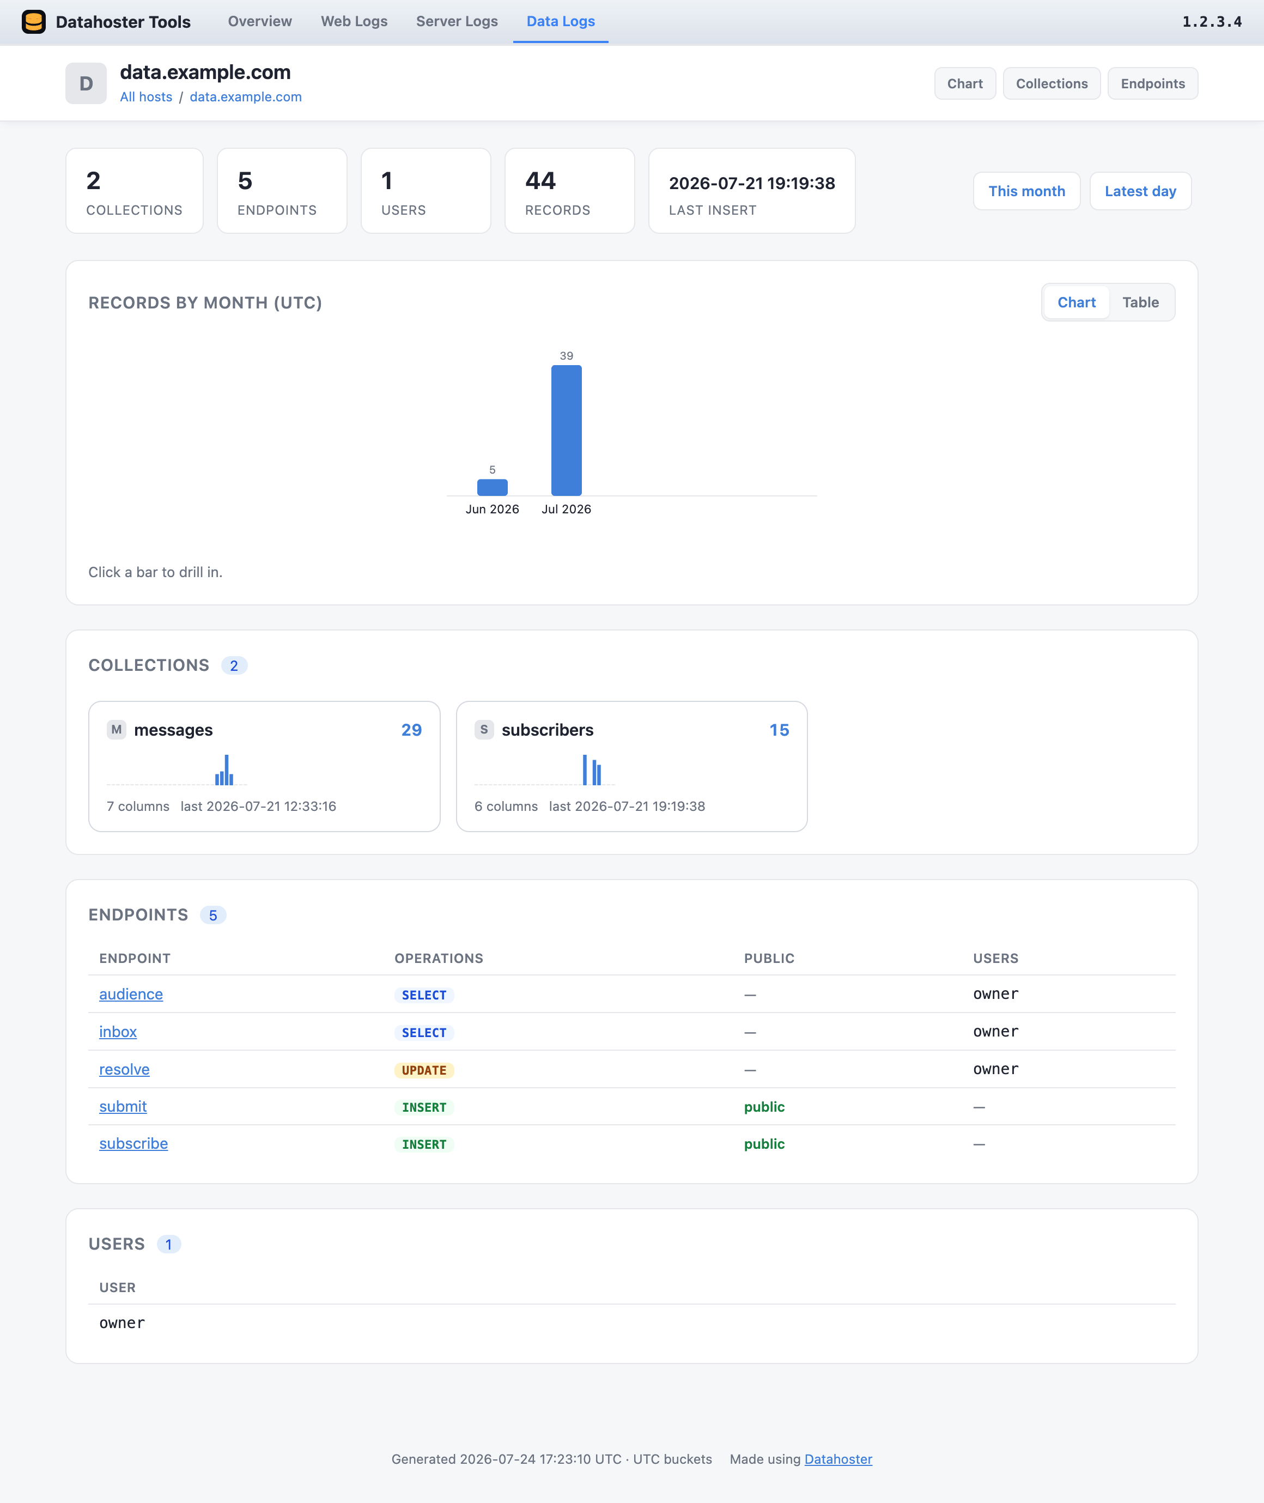The height and width of the screenshot is (1503, 1264).
Task: Open the audience endpoint link
Action: [131, 994]
